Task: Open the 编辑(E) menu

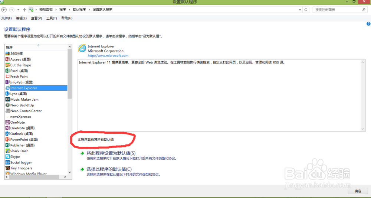Action: 21,18
